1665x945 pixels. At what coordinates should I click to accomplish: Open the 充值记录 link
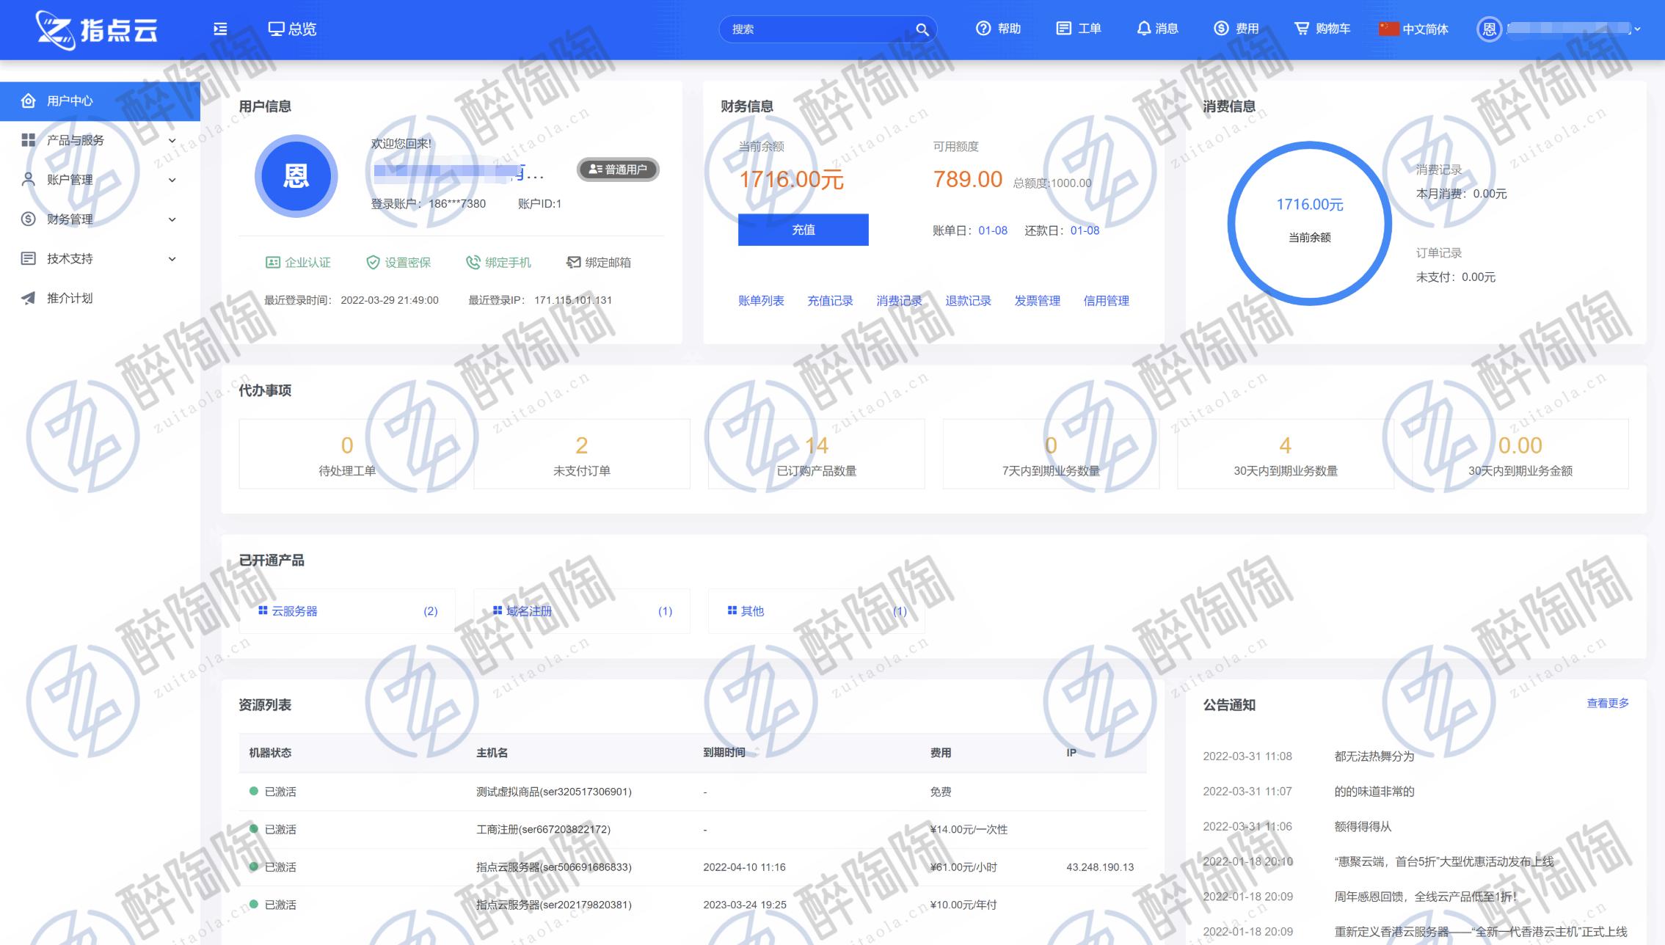pyautogui.click(x=829, y=301)
